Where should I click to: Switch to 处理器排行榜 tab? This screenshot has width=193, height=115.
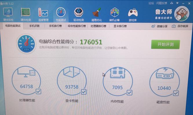pos(98,26)
